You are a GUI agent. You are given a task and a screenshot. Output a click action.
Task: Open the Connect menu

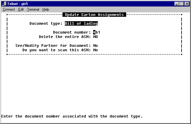9,9
